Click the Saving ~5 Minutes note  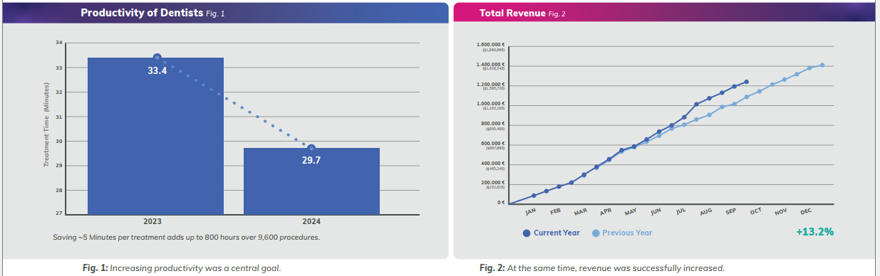coord(187,237)
